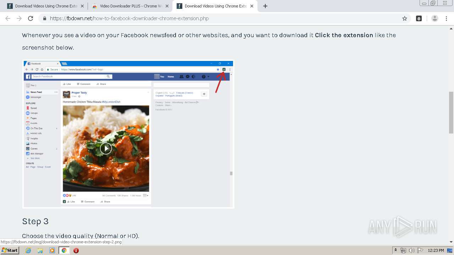454x255 pixels.
Task: Open the step 2 Facebook screenshot image
Action: [x=128, y=134]
